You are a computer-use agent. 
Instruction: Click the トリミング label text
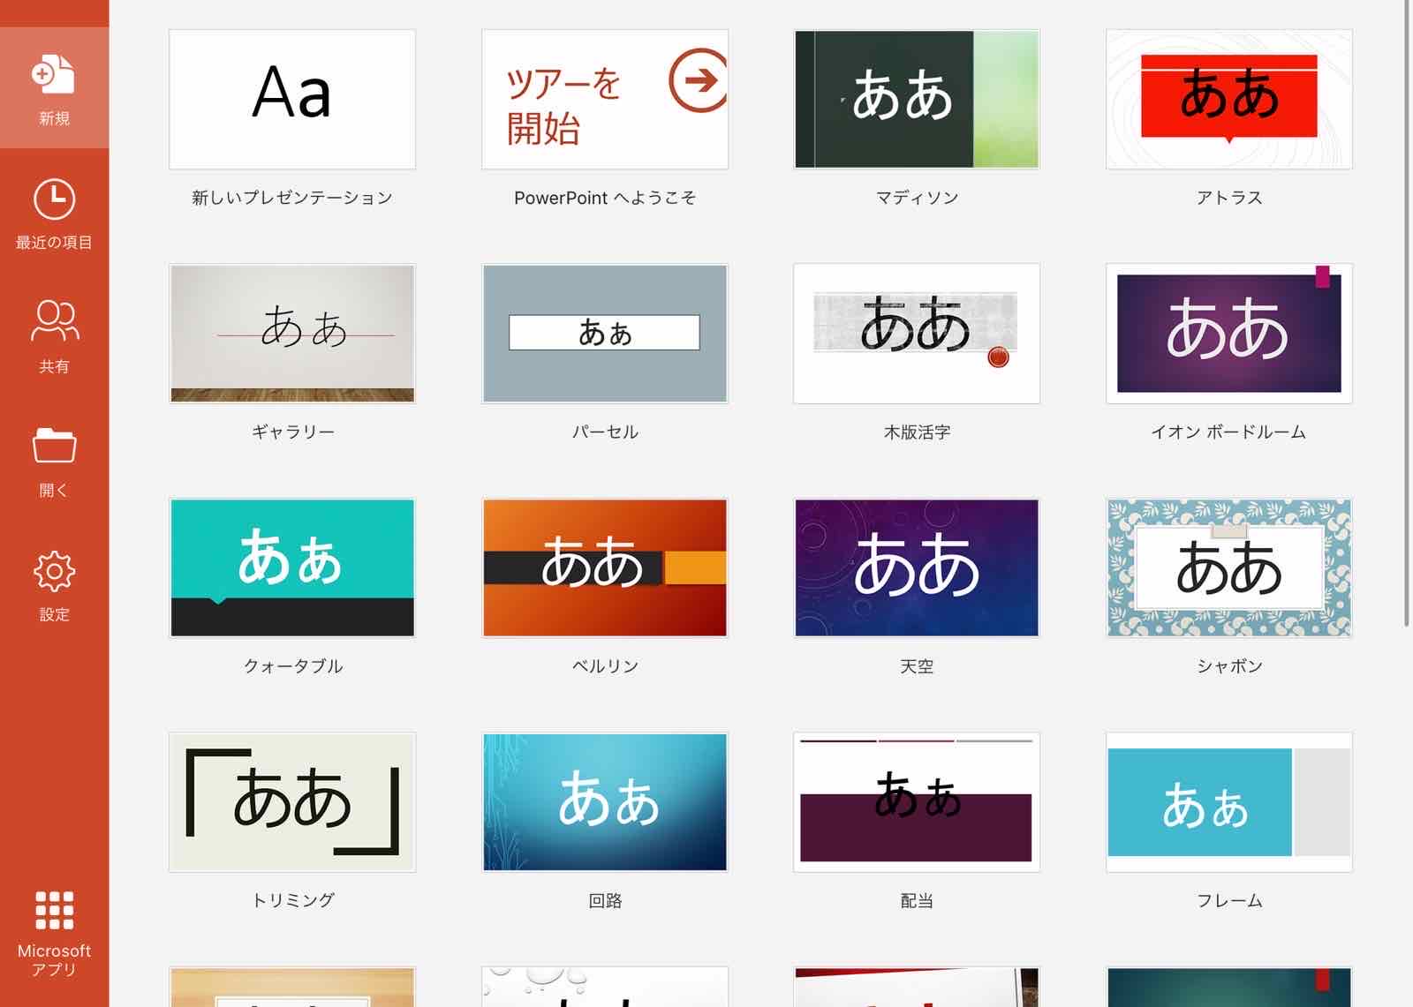[292, 900]
